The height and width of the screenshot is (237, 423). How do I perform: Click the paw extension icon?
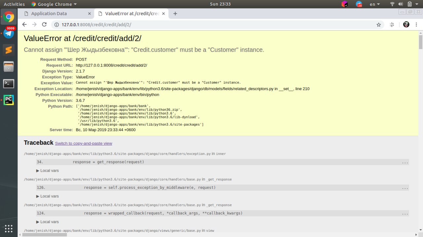[392, 24]
